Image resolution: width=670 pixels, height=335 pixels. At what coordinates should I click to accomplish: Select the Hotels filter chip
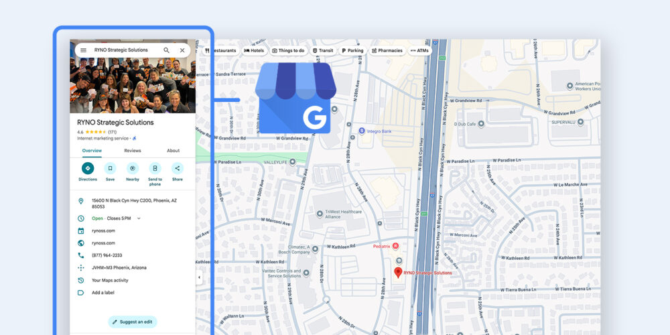tap(255, 50)
